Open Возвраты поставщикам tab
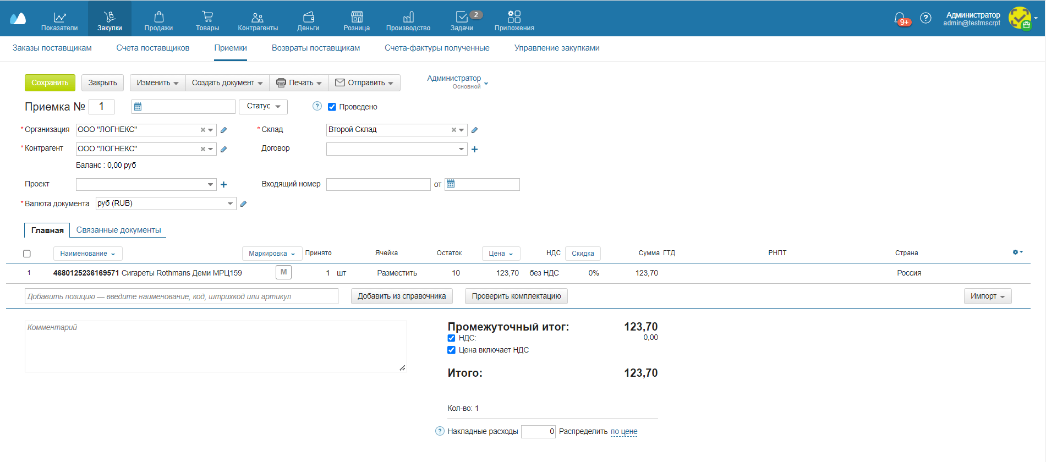Image resolution: width=1046 pixels, height=462 pixels. tap(316, 48)
